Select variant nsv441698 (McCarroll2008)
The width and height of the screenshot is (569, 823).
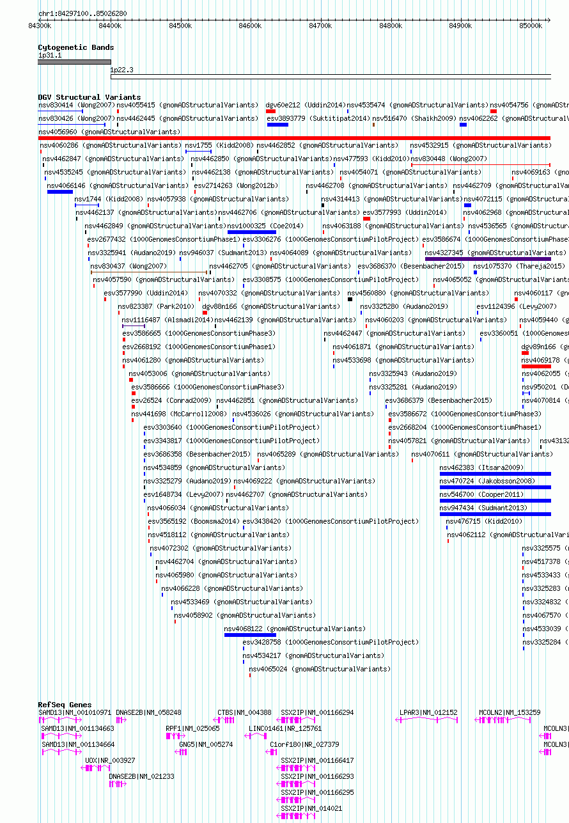pos(179,414)
